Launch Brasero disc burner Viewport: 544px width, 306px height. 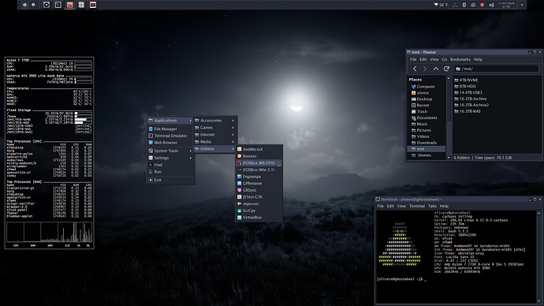coord(259,156)
